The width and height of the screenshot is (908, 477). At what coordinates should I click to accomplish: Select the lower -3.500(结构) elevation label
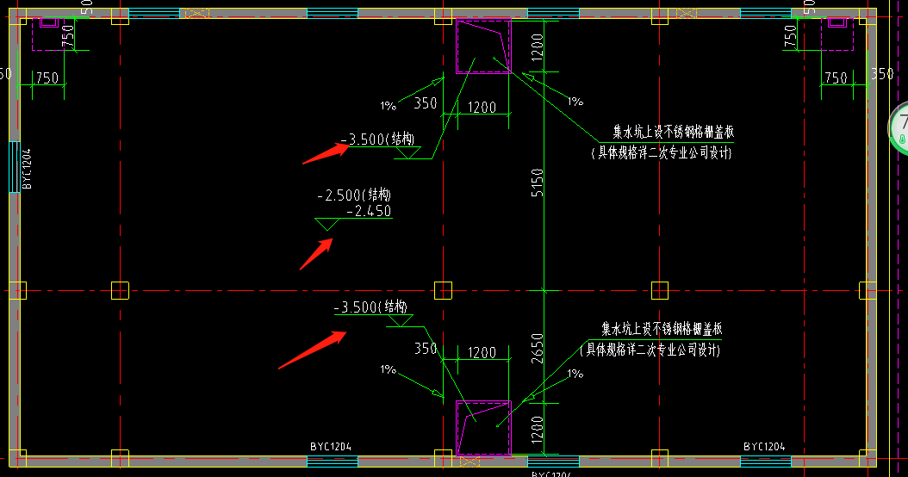[370, 307]
